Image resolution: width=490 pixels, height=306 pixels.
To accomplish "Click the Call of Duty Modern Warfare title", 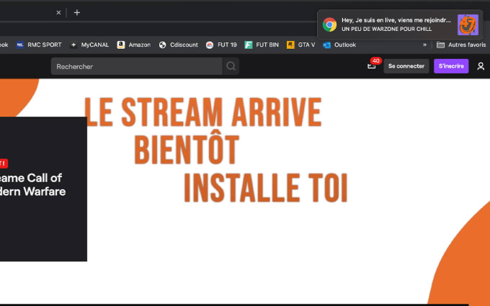I will [33, 184].
